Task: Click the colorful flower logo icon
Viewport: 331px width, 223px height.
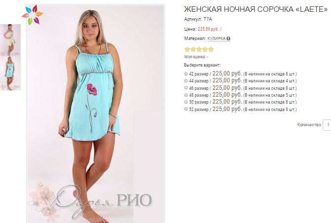Action: click(32, 15)
